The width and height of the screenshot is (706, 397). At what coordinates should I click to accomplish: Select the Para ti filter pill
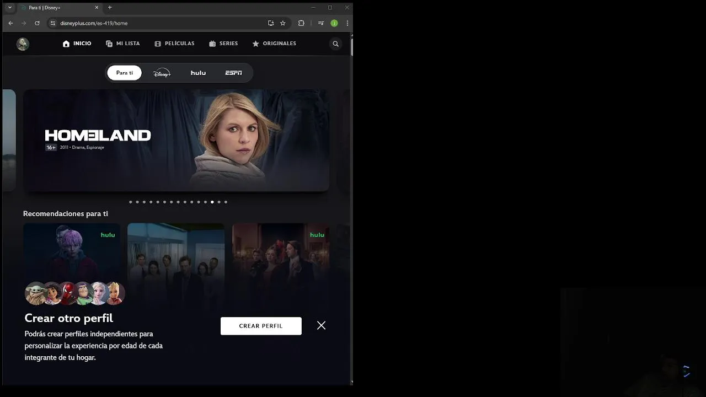(124, 73)
